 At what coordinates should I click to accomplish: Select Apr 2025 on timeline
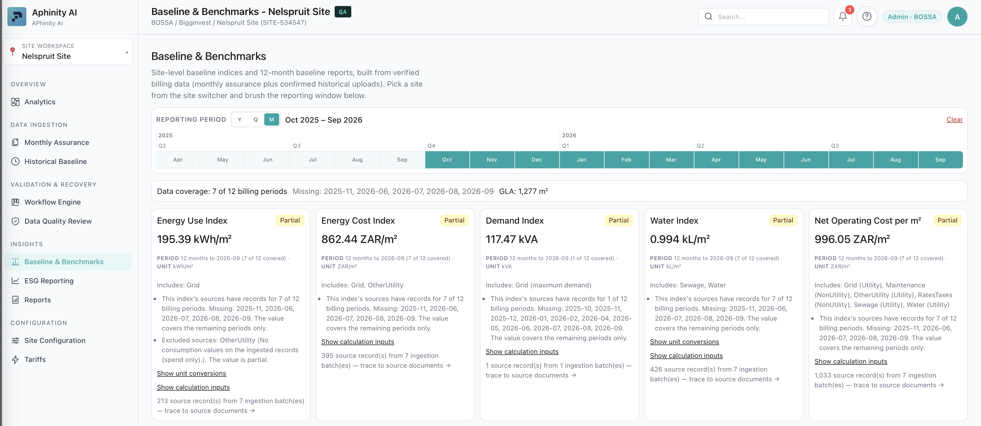[177, 160]
